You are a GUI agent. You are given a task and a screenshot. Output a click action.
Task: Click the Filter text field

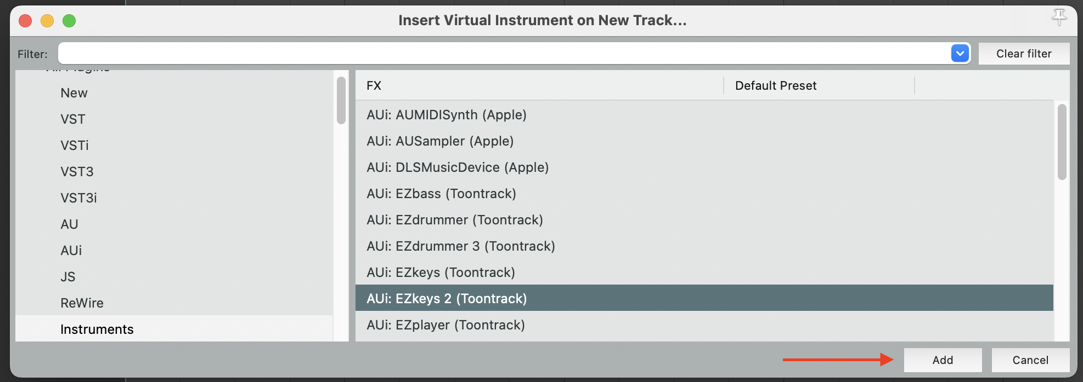pos(504,54)
